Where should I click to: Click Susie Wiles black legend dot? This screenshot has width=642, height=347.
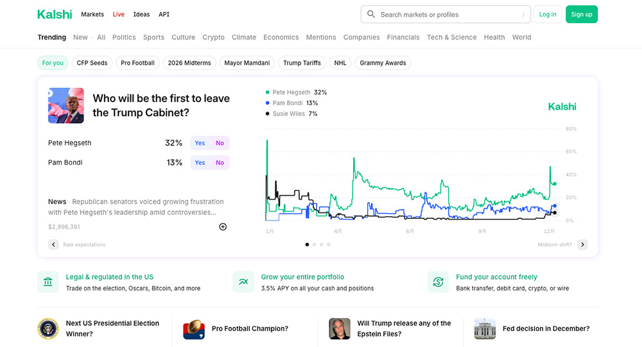click(x=267, y=114)
